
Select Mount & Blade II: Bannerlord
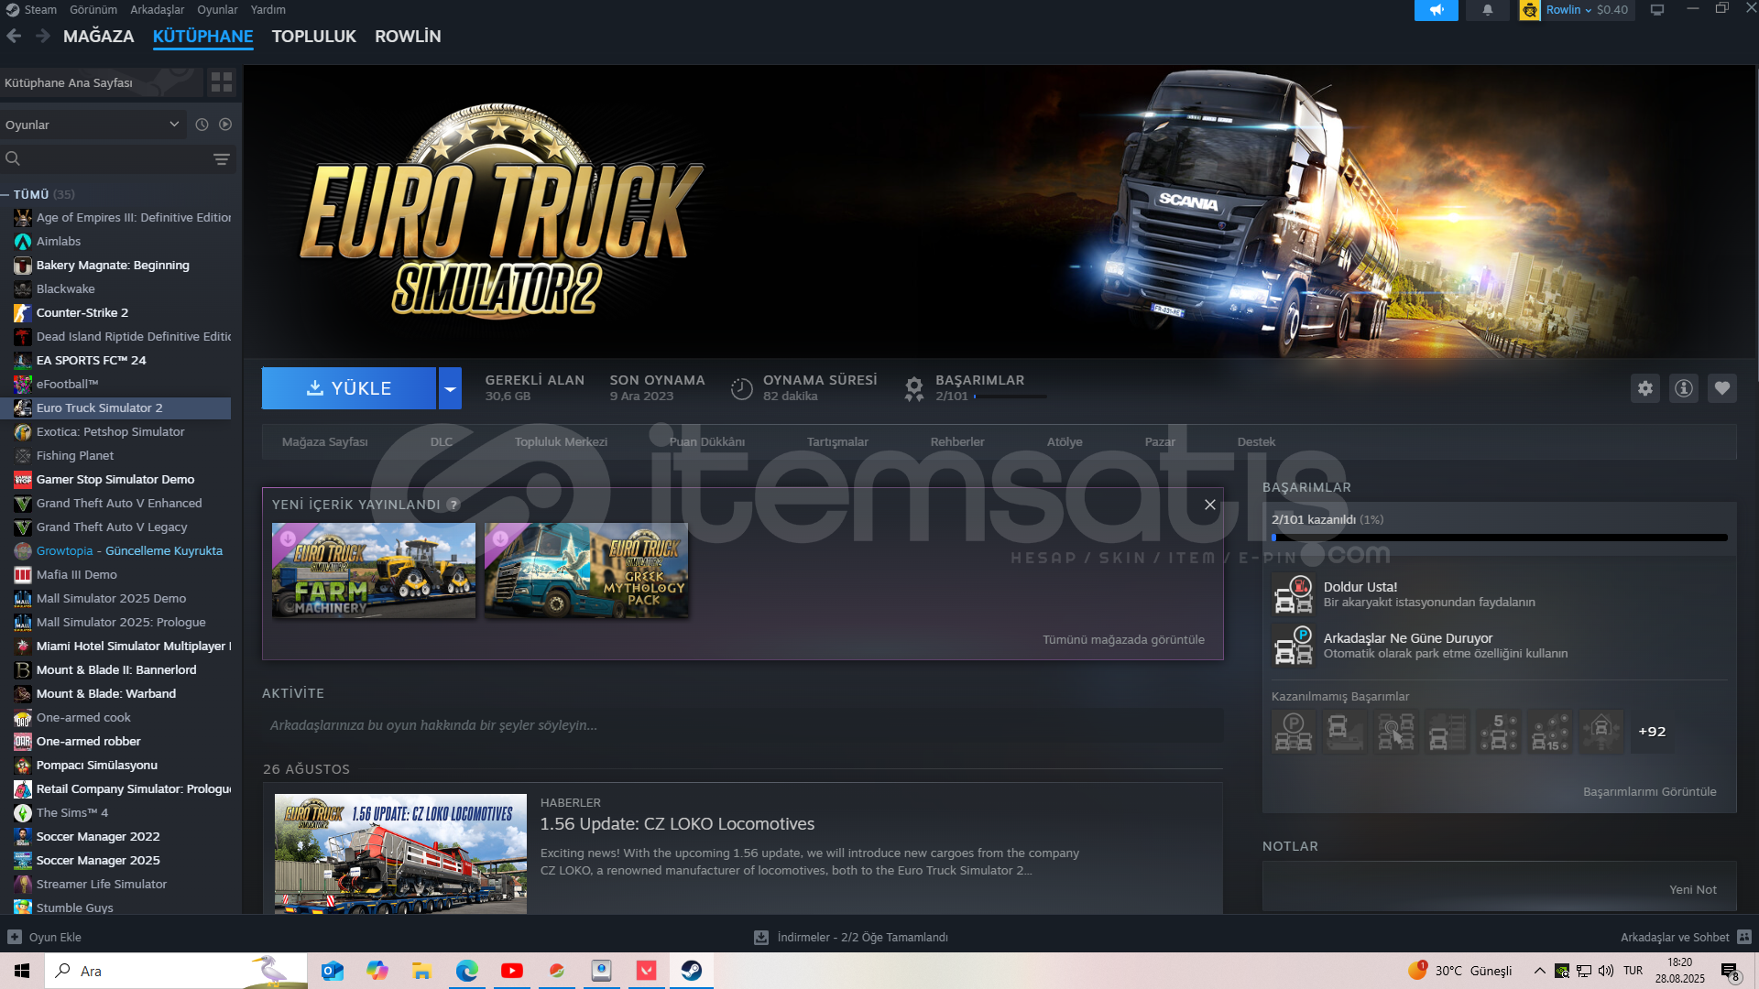click(115, 669)
